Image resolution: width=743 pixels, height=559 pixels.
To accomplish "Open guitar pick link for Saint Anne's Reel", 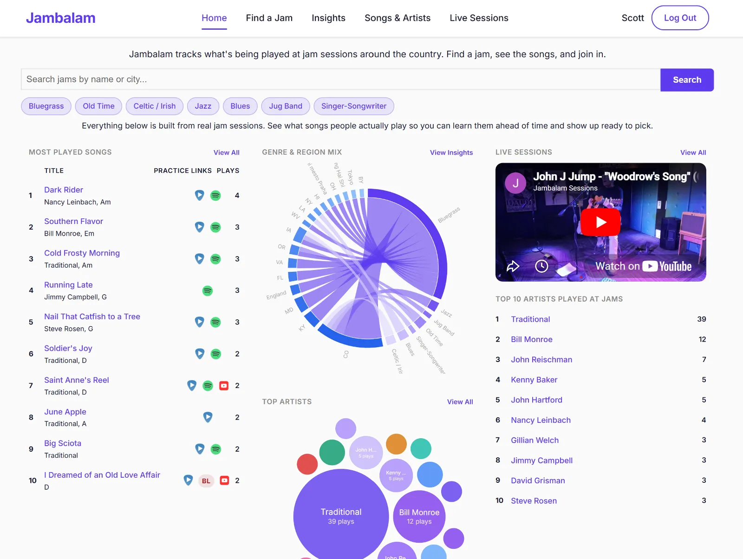I will 192,385.
